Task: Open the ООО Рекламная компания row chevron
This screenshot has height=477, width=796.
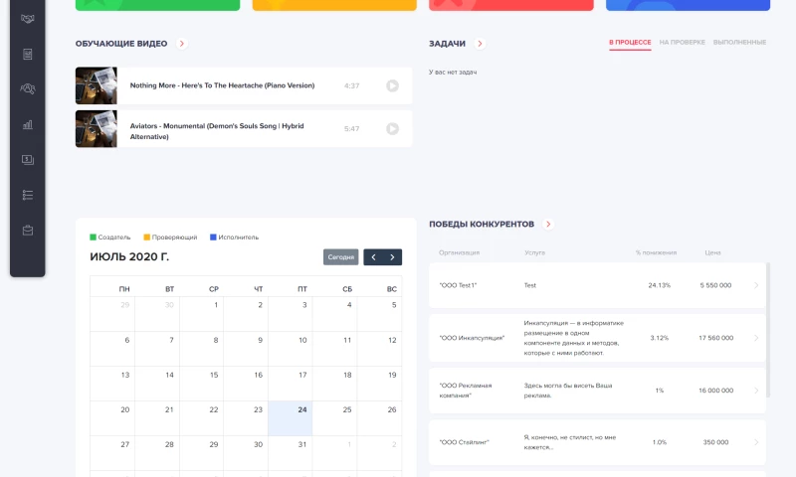Action: coord(756,391)
